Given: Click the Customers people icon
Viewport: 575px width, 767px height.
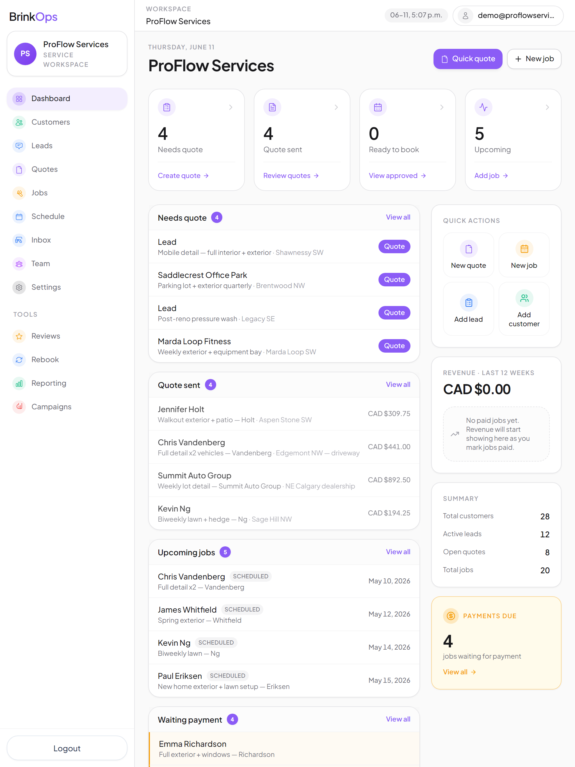Looking at the screenshot, I should (x=19, y=122).
